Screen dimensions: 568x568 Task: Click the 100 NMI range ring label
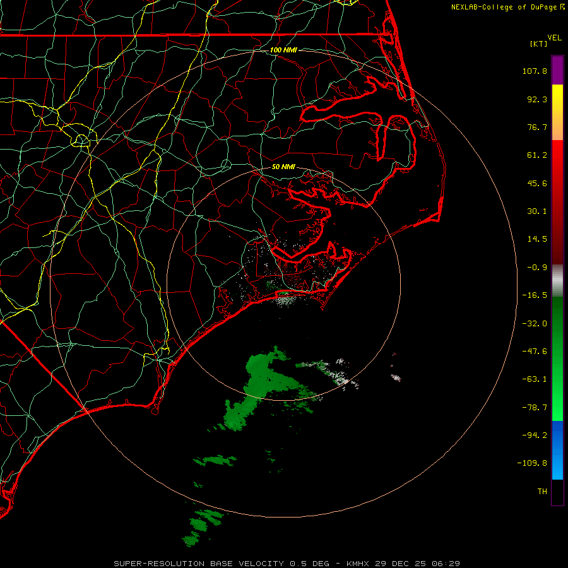(x=283, y=50)
